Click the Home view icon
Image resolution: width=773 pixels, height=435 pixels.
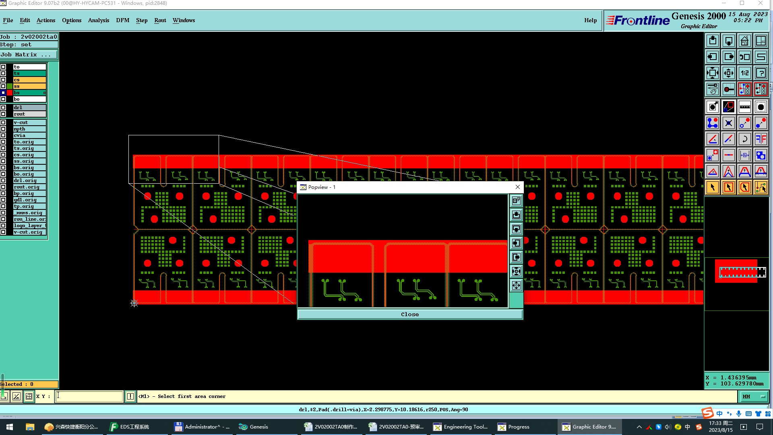point(744,41)
